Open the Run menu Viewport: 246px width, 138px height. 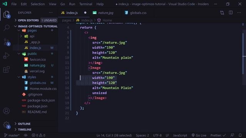(x=72, y=4)
